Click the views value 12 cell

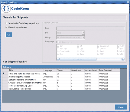pos(64,86)
